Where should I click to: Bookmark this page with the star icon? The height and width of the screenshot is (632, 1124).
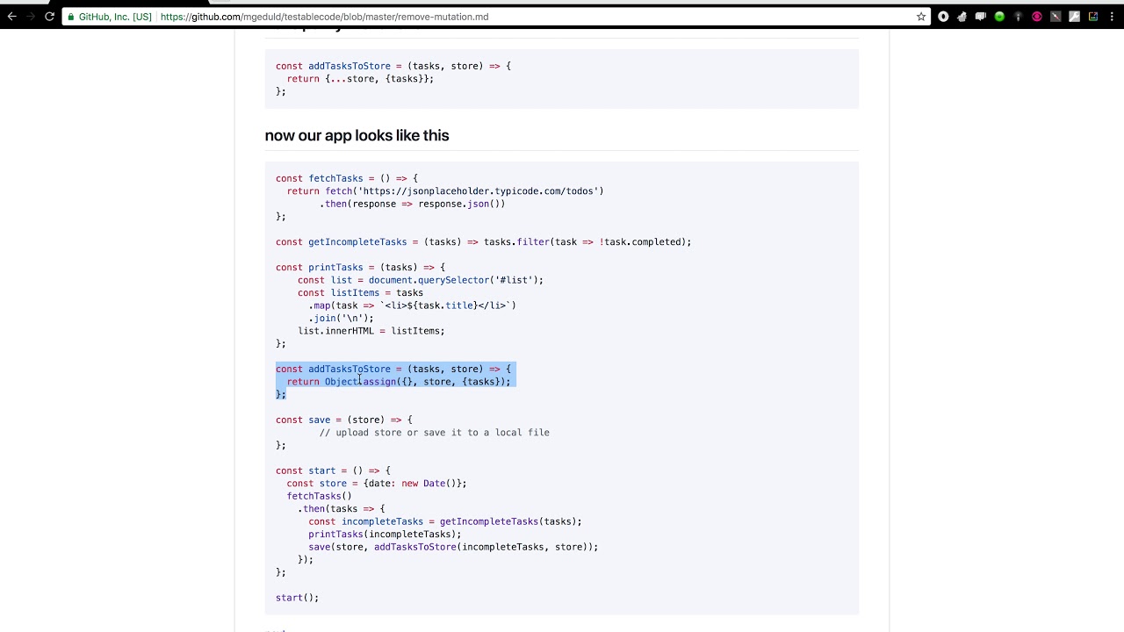click(921, 17)
